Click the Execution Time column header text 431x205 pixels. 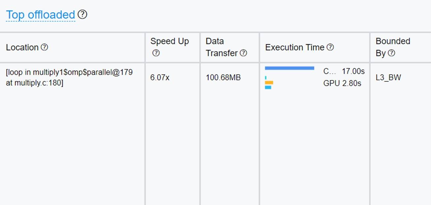[295, 47]
